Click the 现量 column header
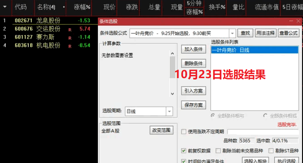Viewport: 303px width, 163px height. tap(177, 7)
